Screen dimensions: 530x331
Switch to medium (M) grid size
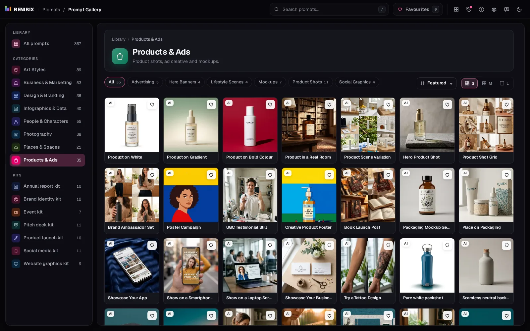click(x=487, y=83)
